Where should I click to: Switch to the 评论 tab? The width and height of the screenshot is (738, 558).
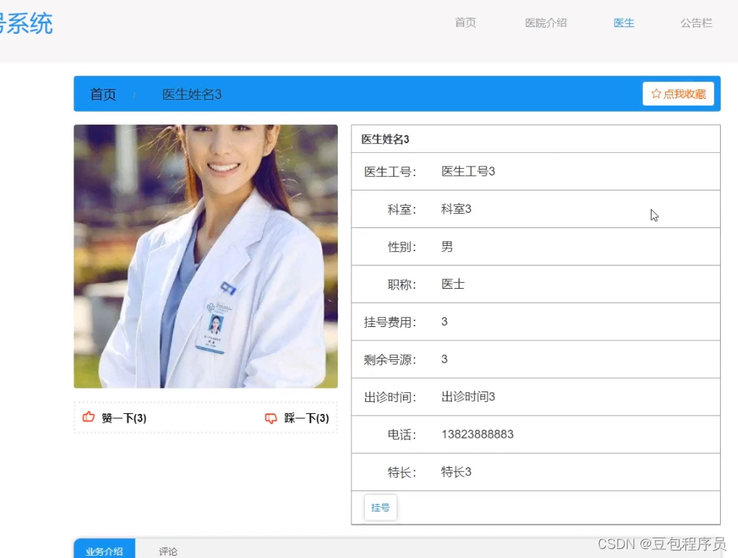click(x=168, y=551)
